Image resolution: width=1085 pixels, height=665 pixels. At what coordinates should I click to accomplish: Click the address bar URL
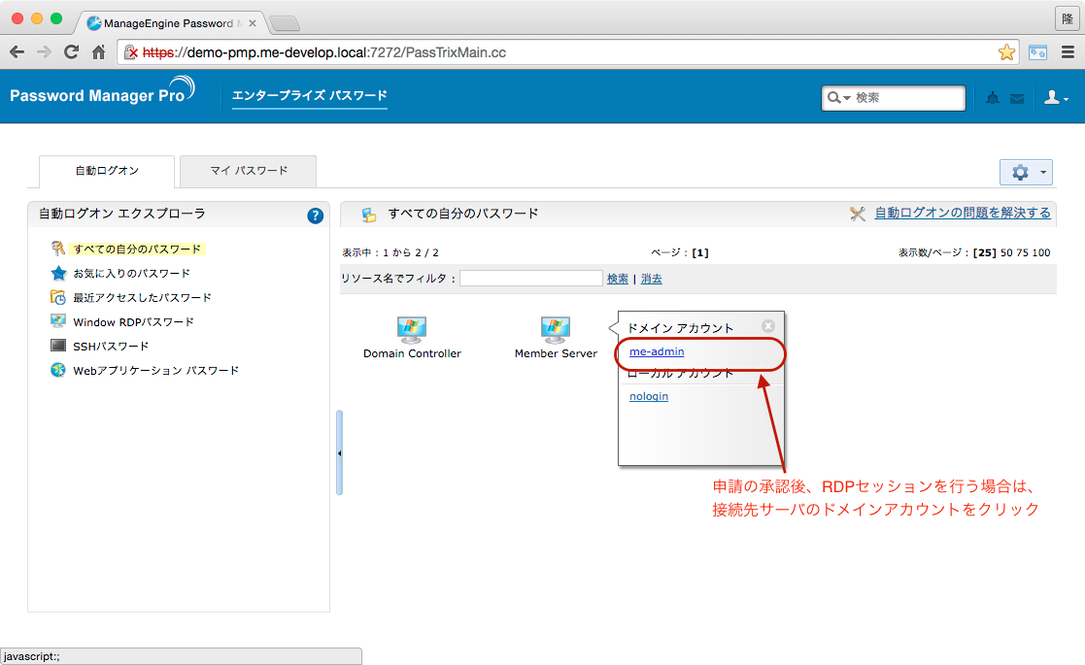click(x=323, y=52)
